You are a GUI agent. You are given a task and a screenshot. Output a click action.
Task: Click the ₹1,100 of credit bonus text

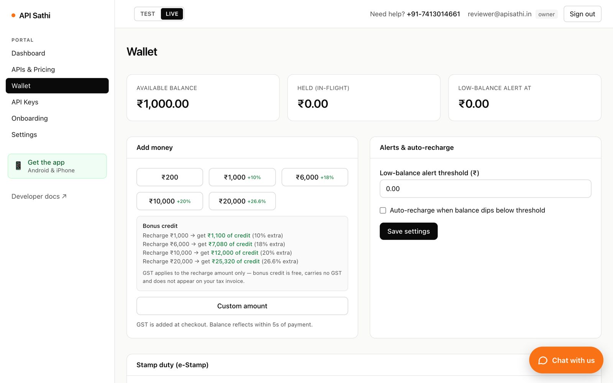pos(229,236)
